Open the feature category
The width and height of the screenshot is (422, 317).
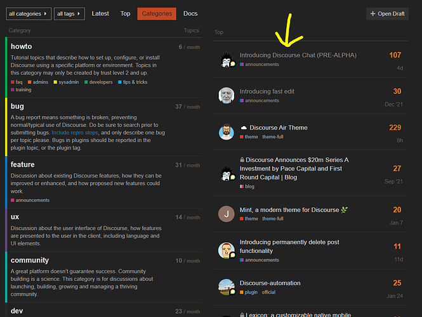23,165
